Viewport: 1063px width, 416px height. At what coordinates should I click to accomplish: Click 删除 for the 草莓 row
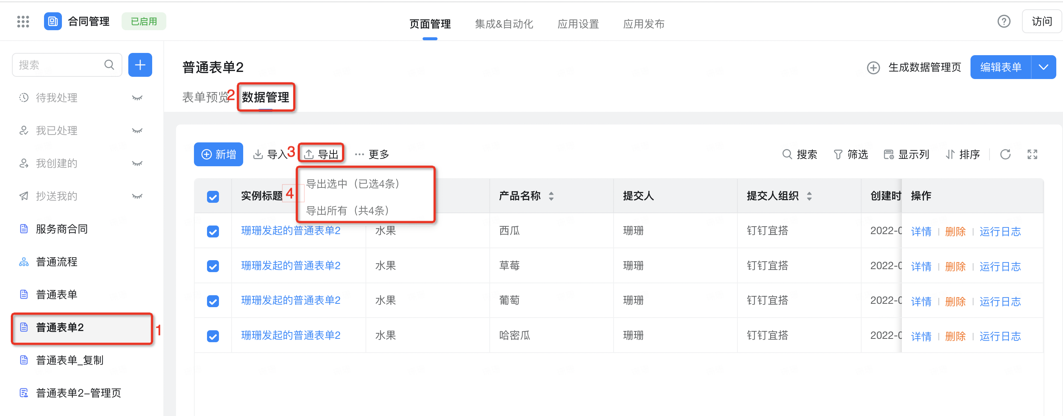(955, 267)
